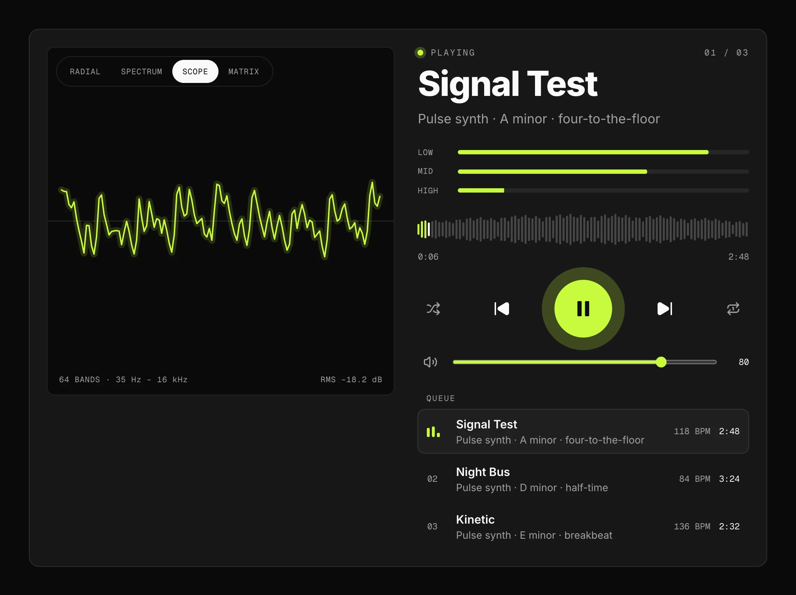The height and width of the screenshot is (595, 796).
Task: Click the '84 BPM' value
Action: 694,479
